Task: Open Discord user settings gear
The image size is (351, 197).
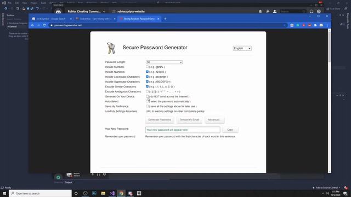Action: [x=104, y=174]
